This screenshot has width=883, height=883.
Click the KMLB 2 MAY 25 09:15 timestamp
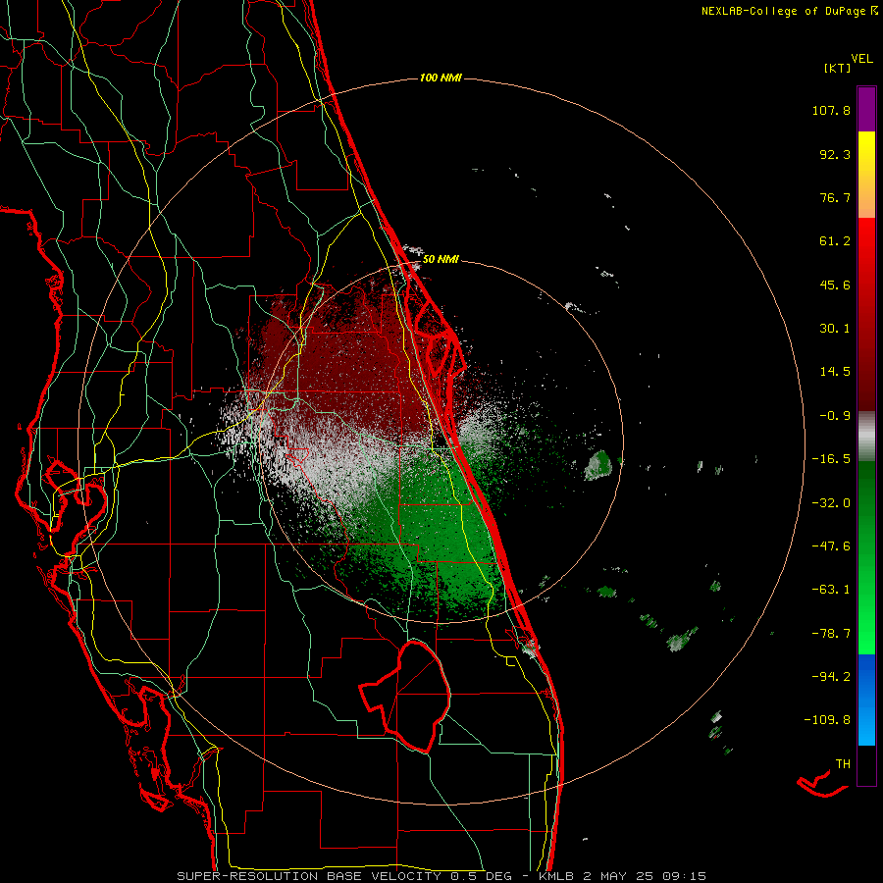(x=622, y=876)
